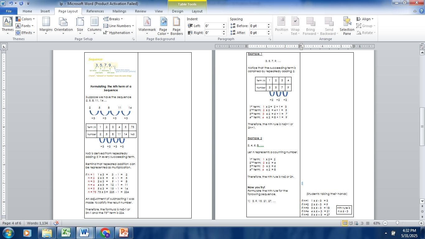Open the Margins menu
The width and height of the screenshot is (425, 239).
click(46, 26)
